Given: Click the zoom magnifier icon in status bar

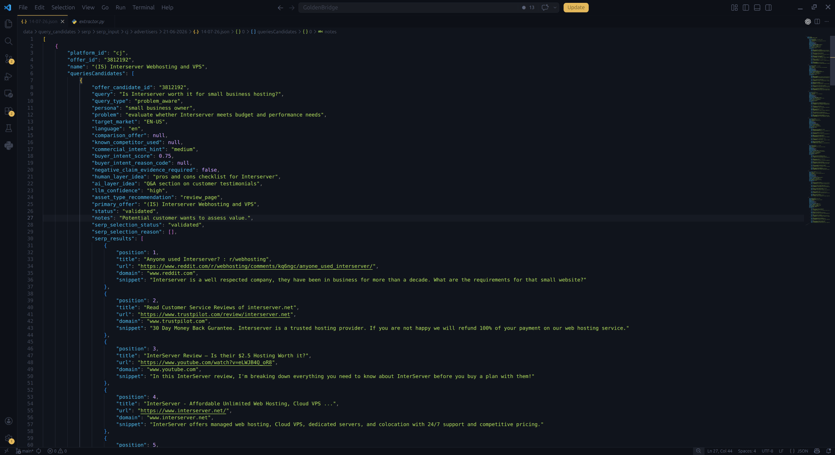Looking at the screenshot, I should 698,451.
